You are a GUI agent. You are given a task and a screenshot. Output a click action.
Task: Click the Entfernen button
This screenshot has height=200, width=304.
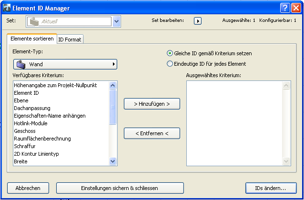click(x=152, y=133)
